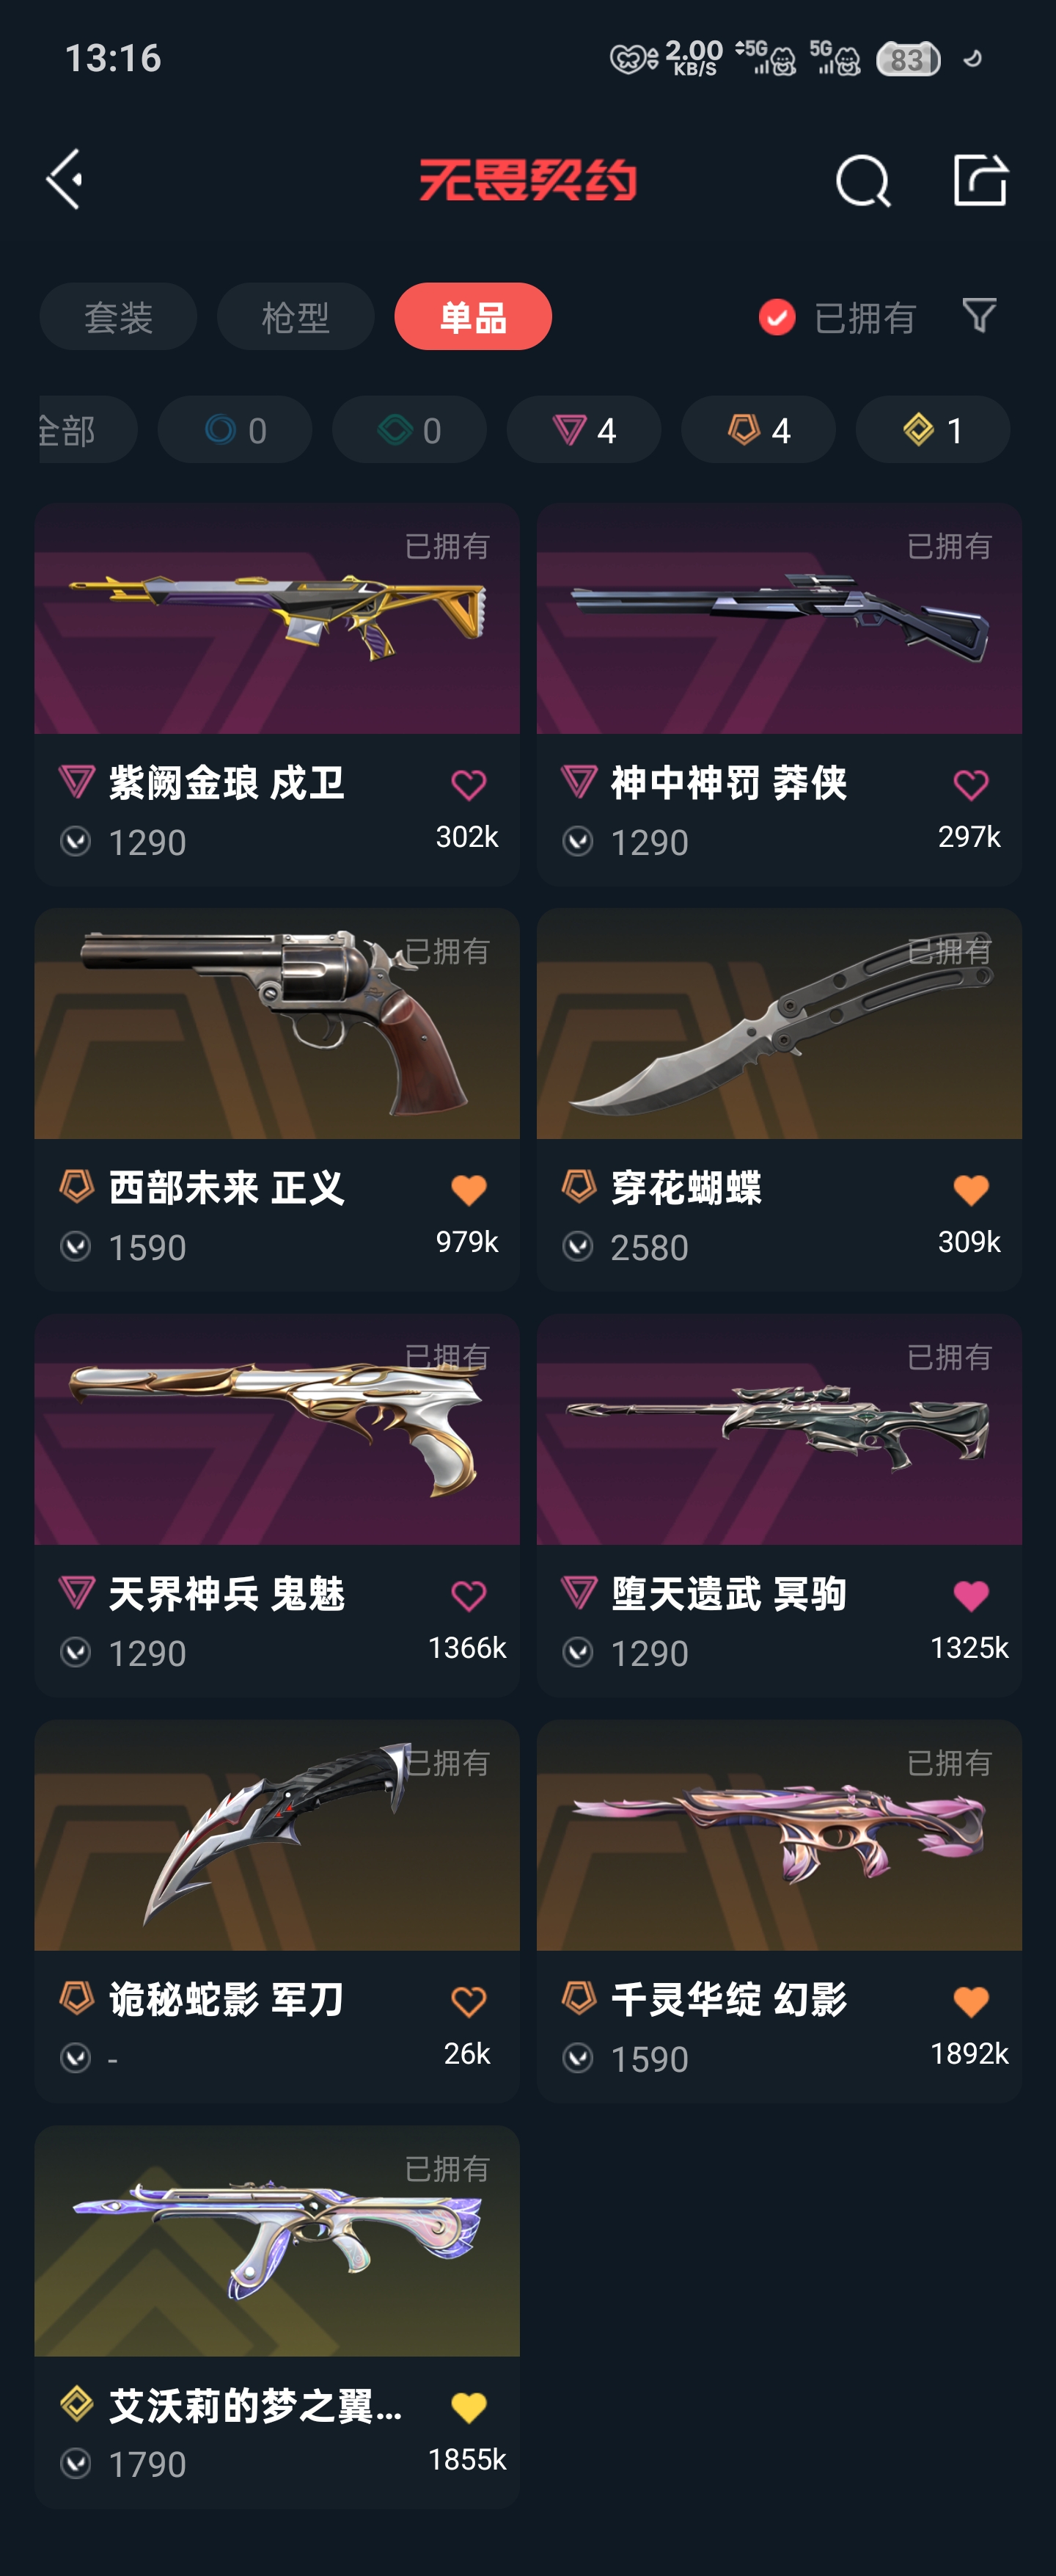Viewport: 1056px width, 2576px height.
Task: Filter by pink triangle tier showing 4
Action: coord(584,430)
